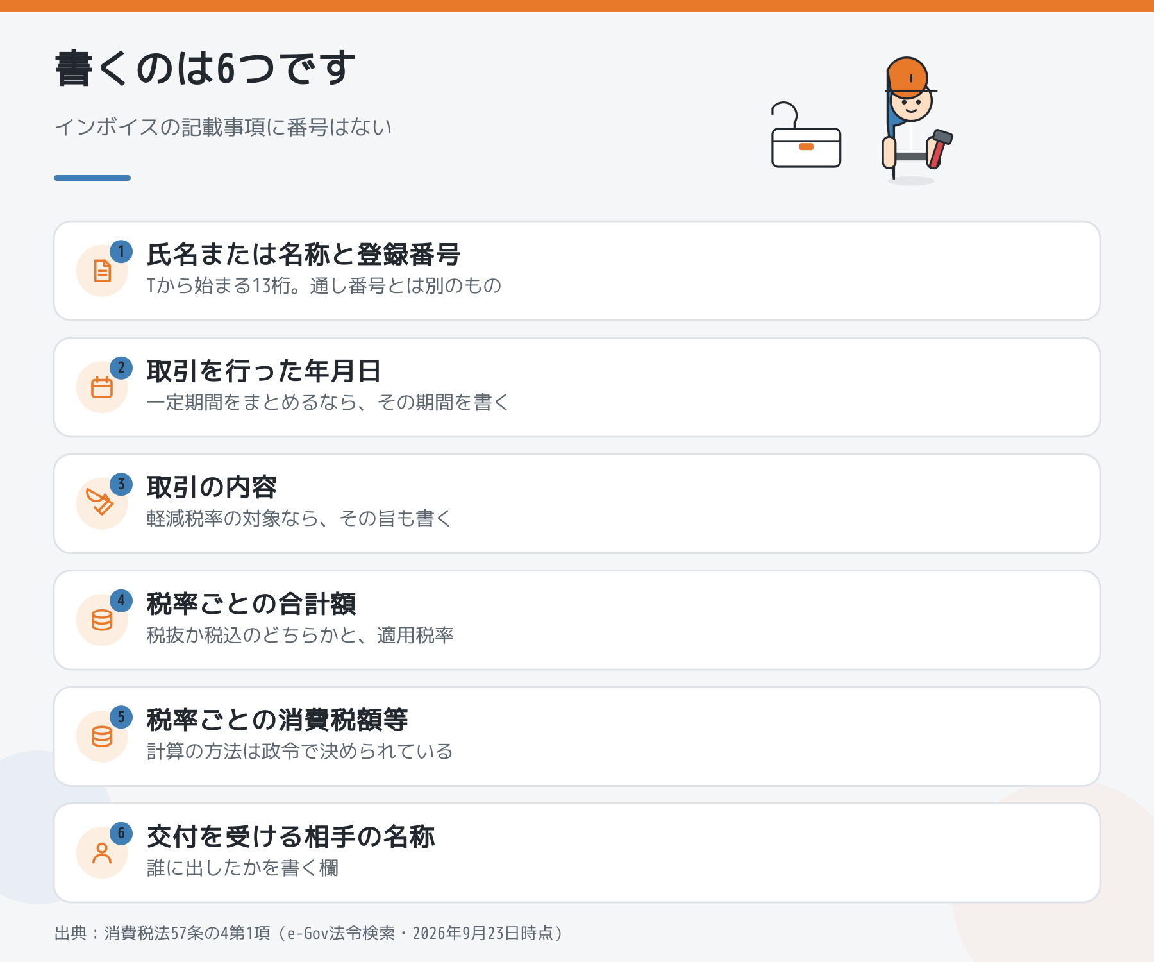The width and height of the screenshot is (1154, 962).
Task: Click the coins icon beside 税率ごとの消費税額等
Action: pos(102,736)
